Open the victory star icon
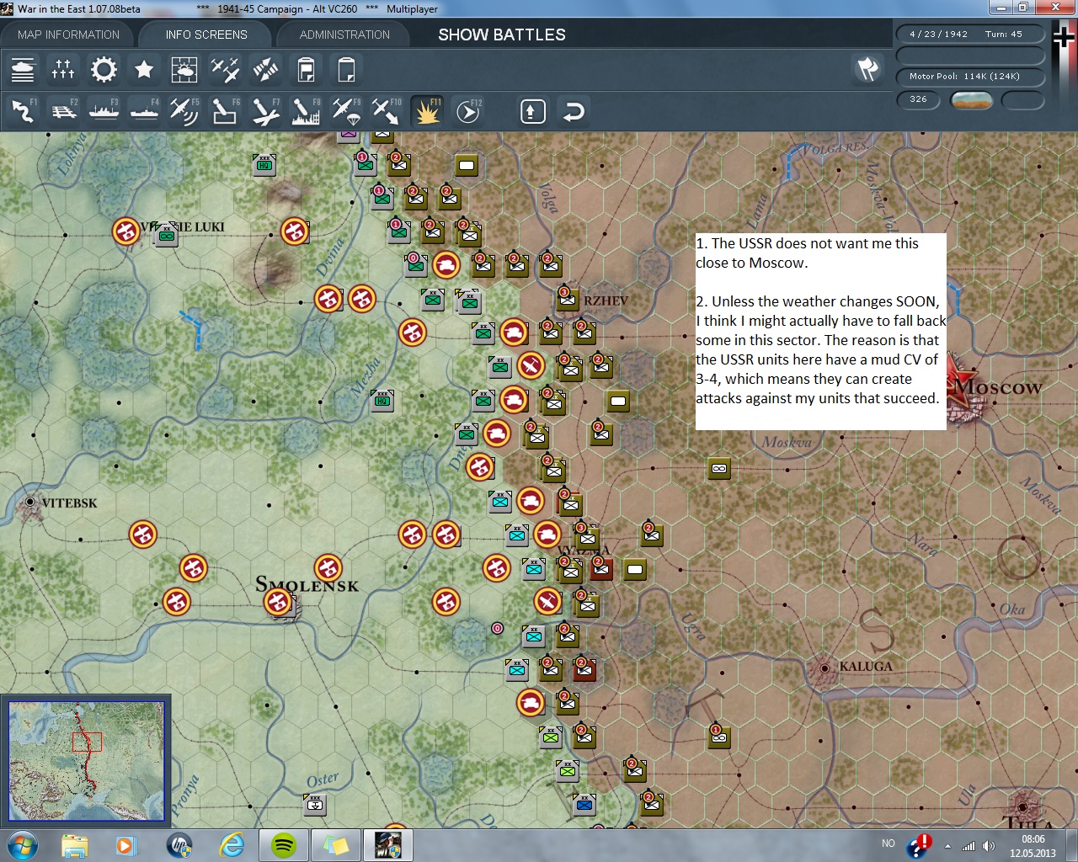 coord(144,69)
